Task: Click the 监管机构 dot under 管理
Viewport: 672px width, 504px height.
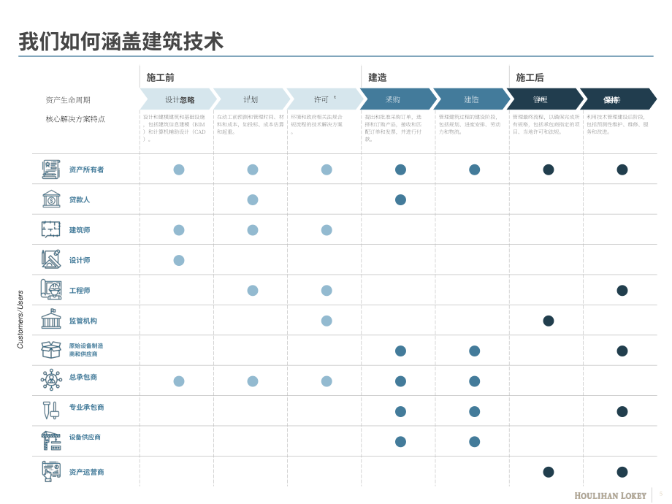Action: [x=549, y=321]
